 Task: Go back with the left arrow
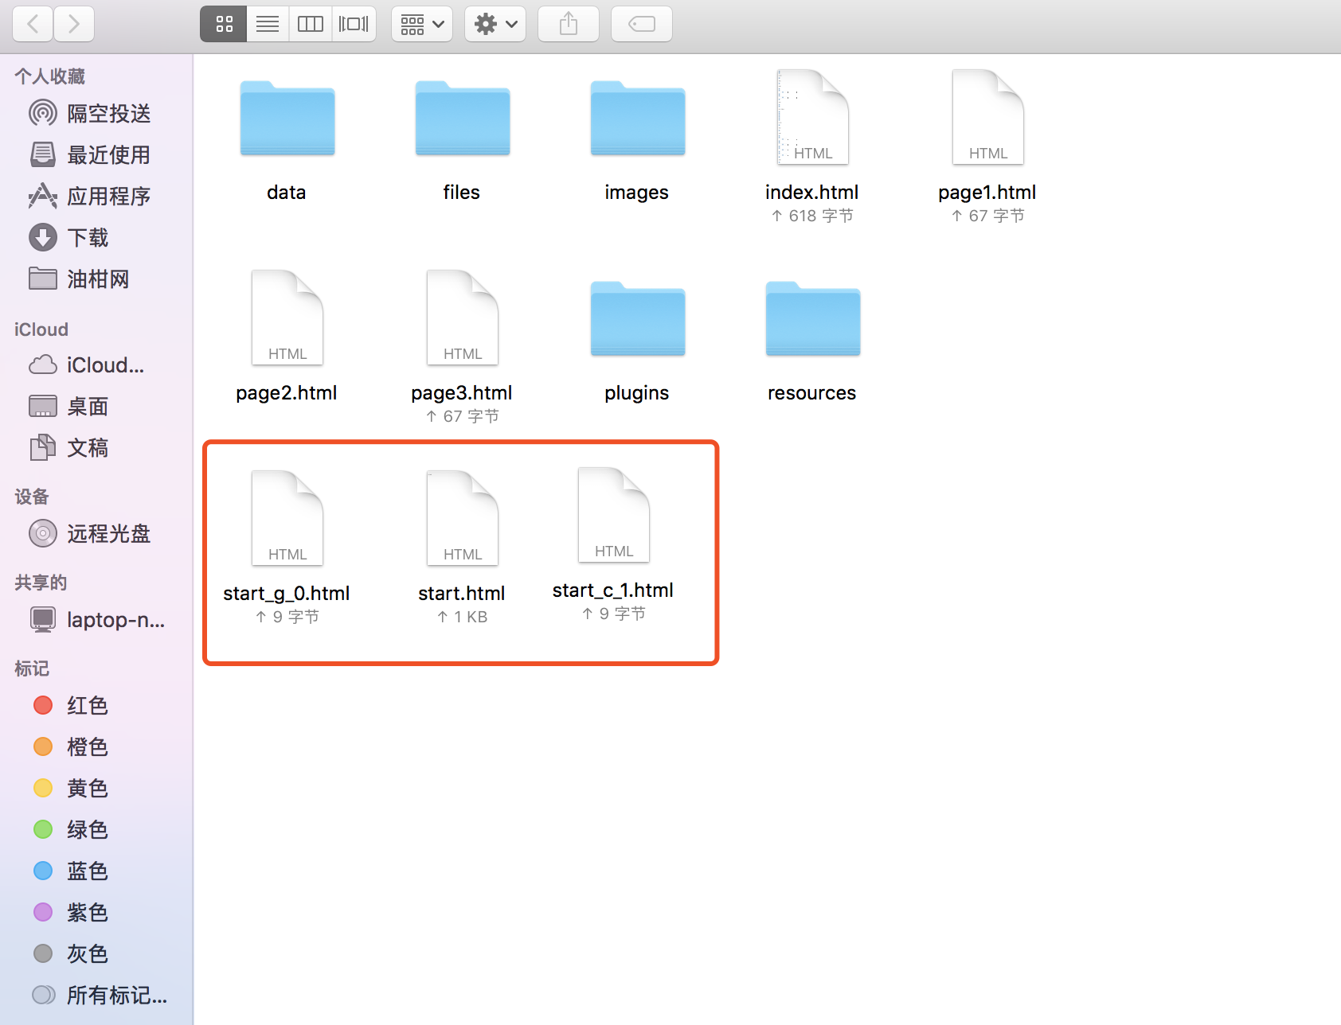33,24
